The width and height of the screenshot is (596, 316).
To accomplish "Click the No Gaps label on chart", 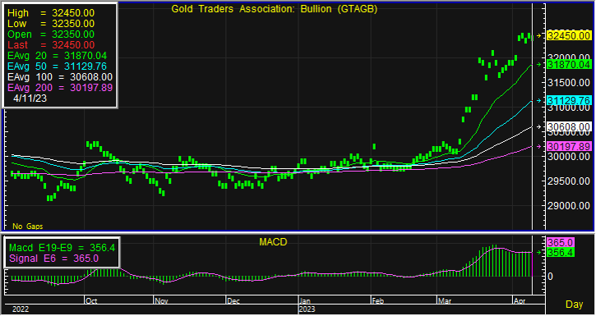I will 28,227.
